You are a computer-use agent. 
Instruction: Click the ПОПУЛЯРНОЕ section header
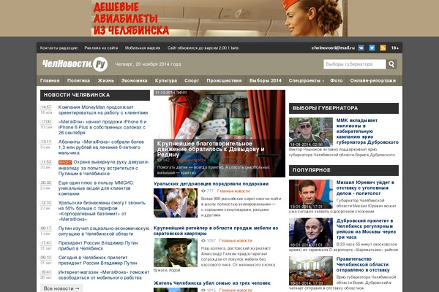[344, 170]
